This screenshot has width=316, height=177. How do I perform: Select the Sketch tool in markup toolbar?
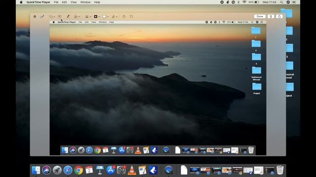click(42, 17)
